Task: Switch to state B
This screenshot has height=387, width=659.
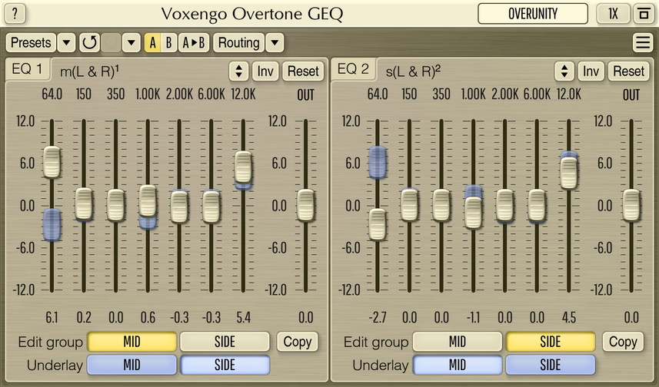Action: 169,43
